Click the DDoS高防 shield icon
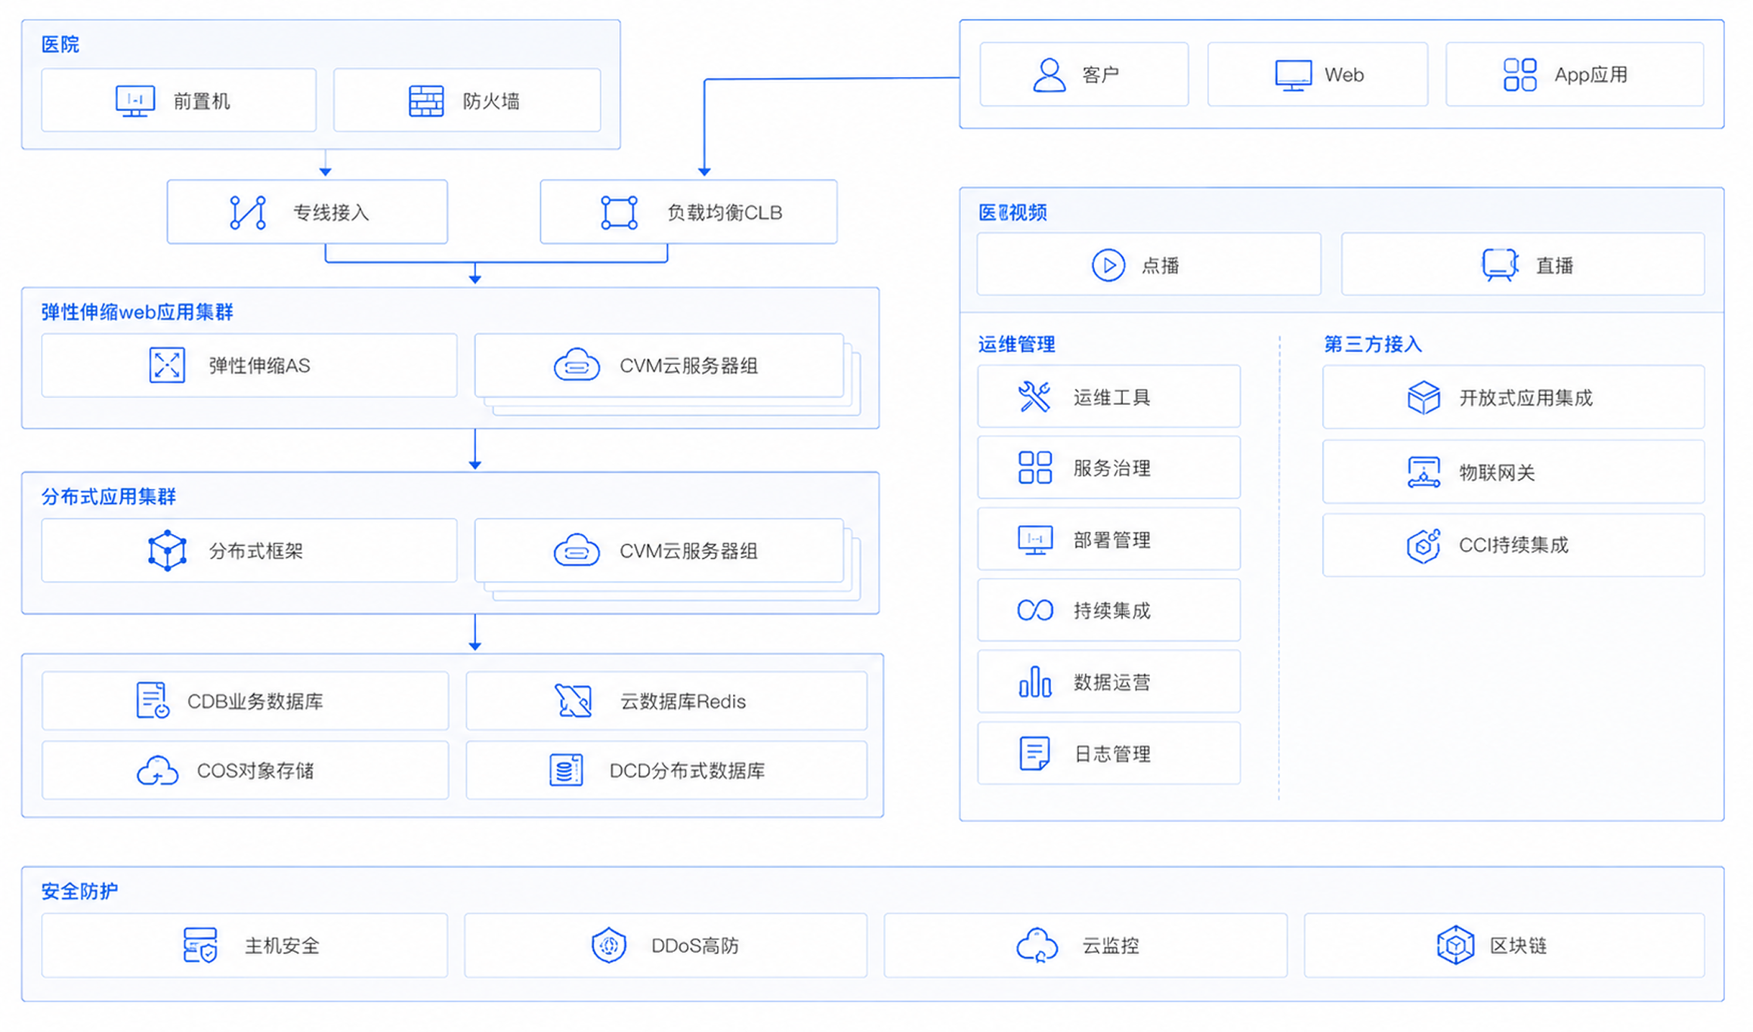Image resolution: width=1753 pixels, height=1032 pixels. coord(608,946)
